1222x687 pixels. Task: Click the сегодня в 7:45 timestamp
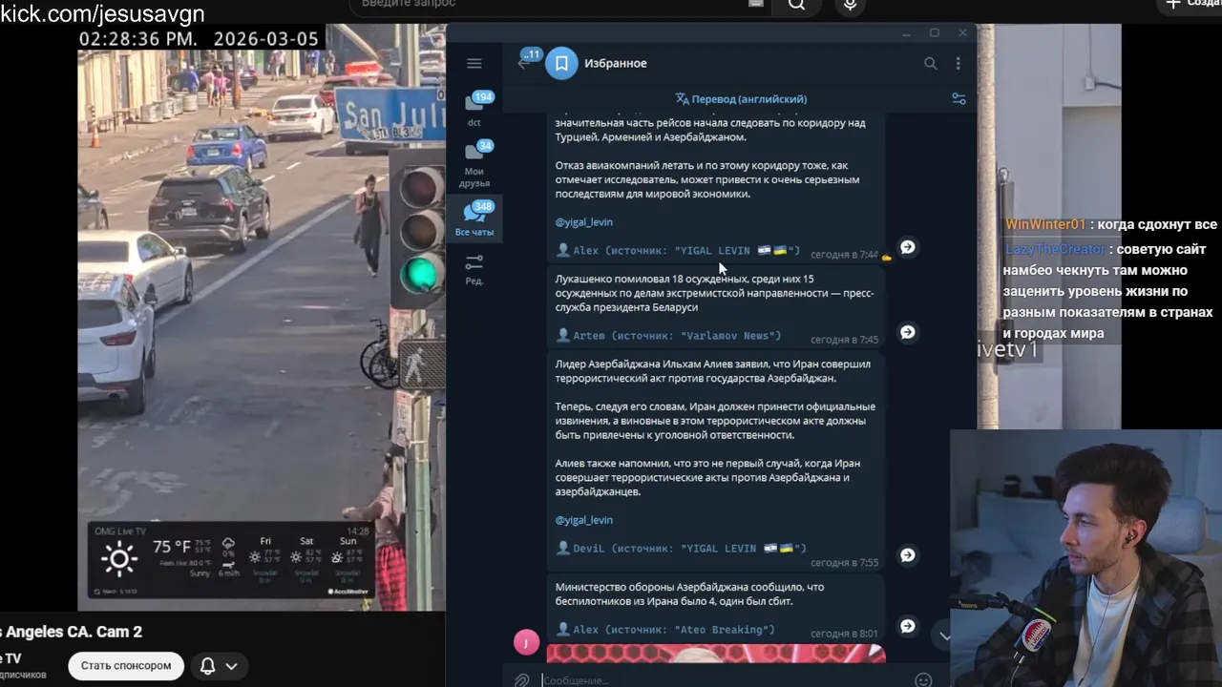click(x=844, y=340)
